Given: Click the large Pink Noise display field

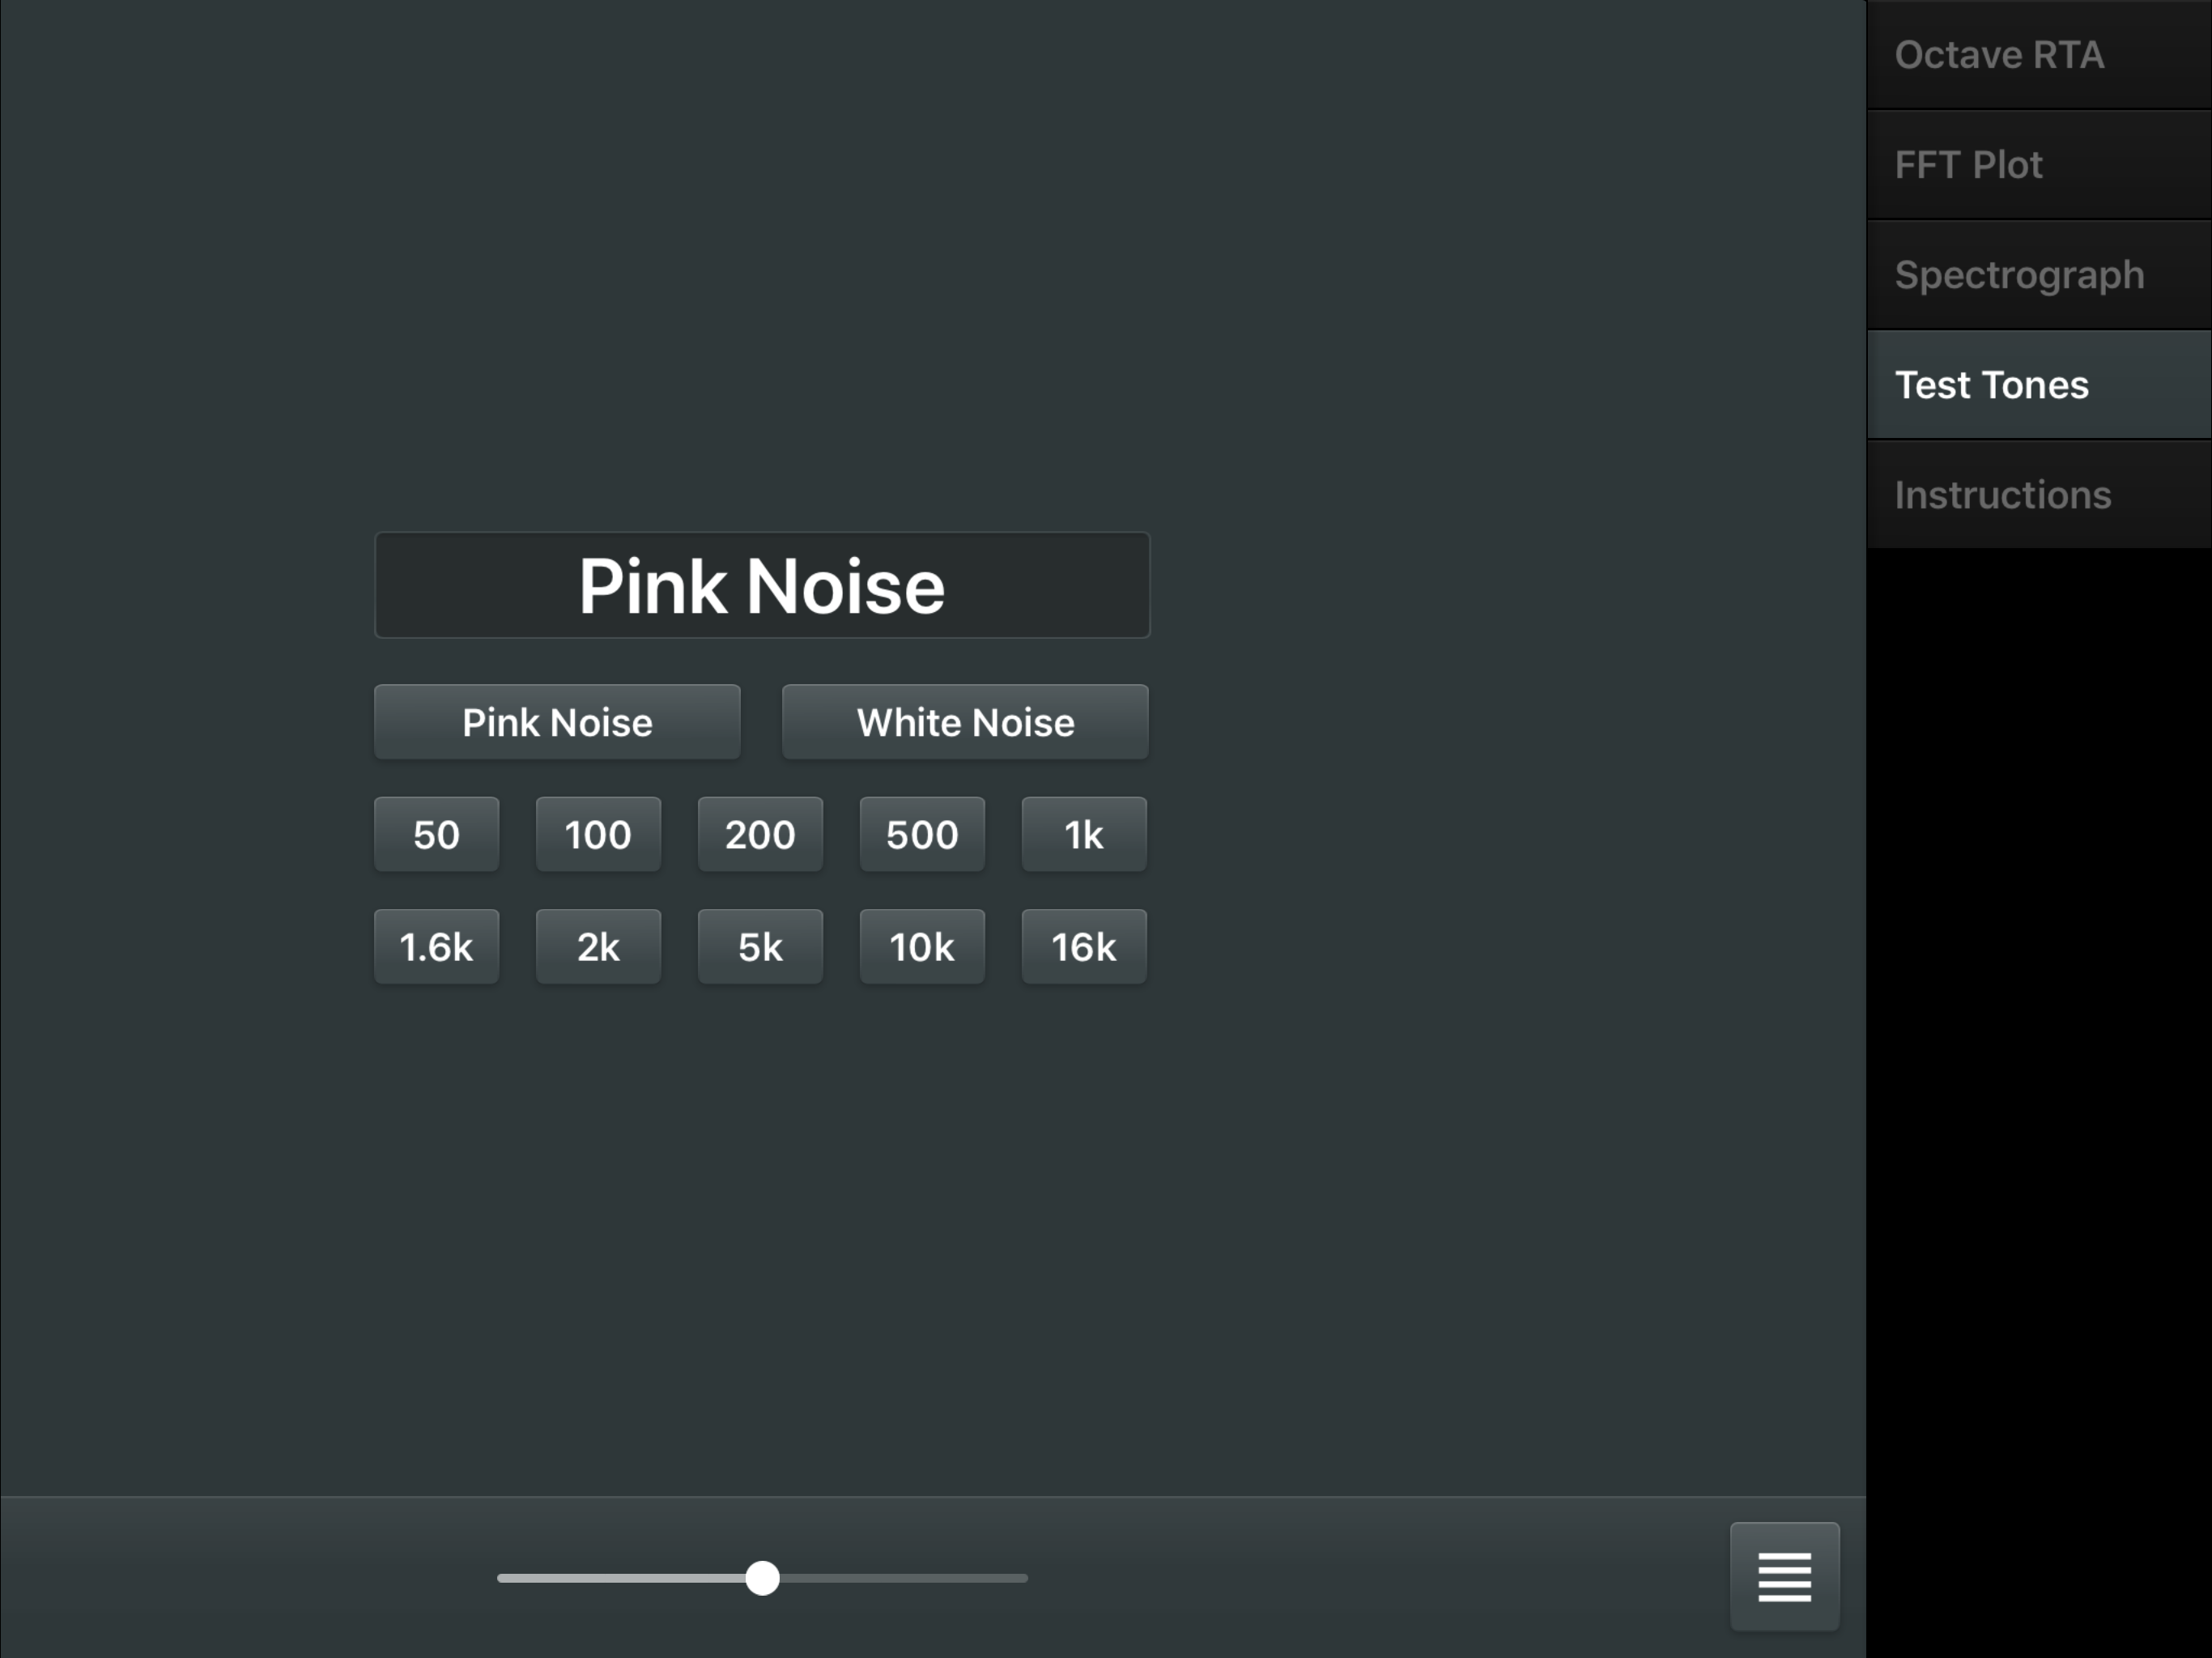Looking at the screenshot, I should pyautogui.click(x=762, y=585).
